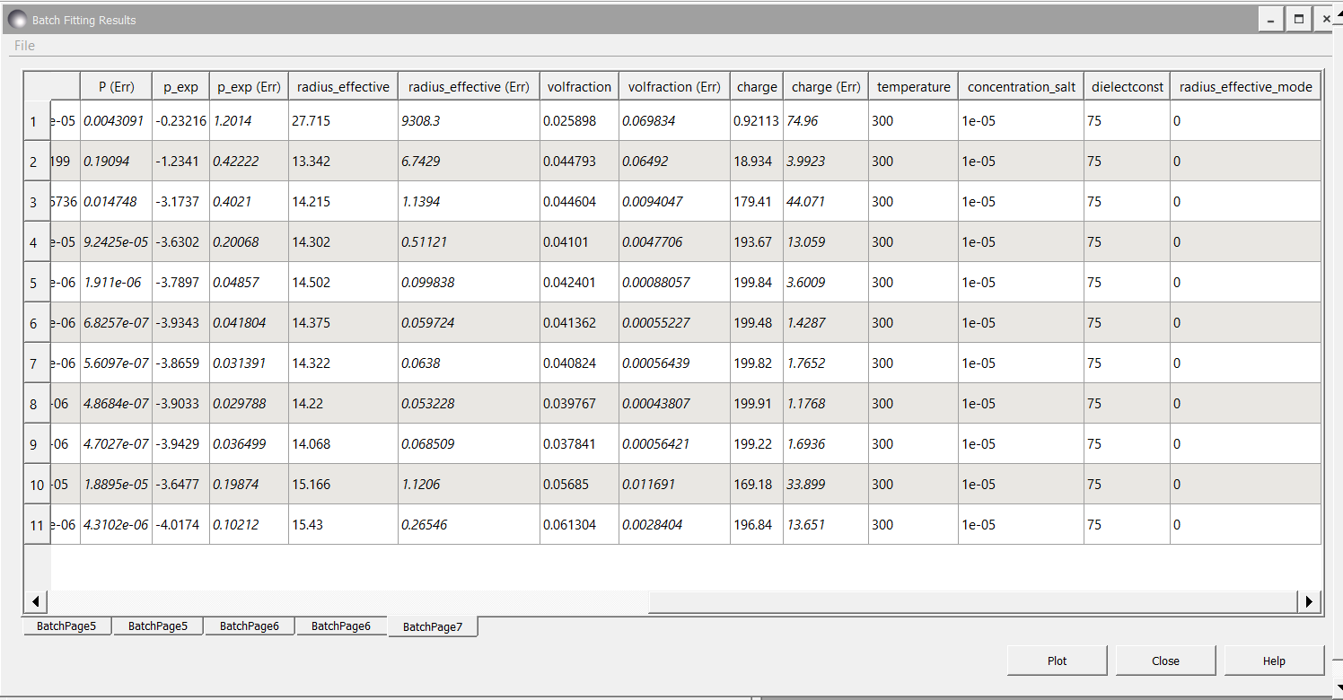The width and height of the screenshot is (1343, 700).
Task: Open the File menu
Action: pyautogui.click(x=24, y=45)
